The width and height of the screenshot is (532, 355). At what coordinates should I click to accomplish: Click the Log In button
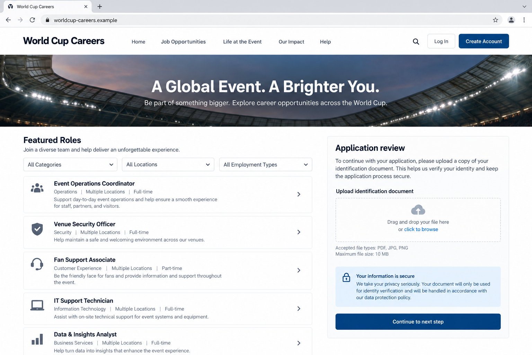[441, 41]
